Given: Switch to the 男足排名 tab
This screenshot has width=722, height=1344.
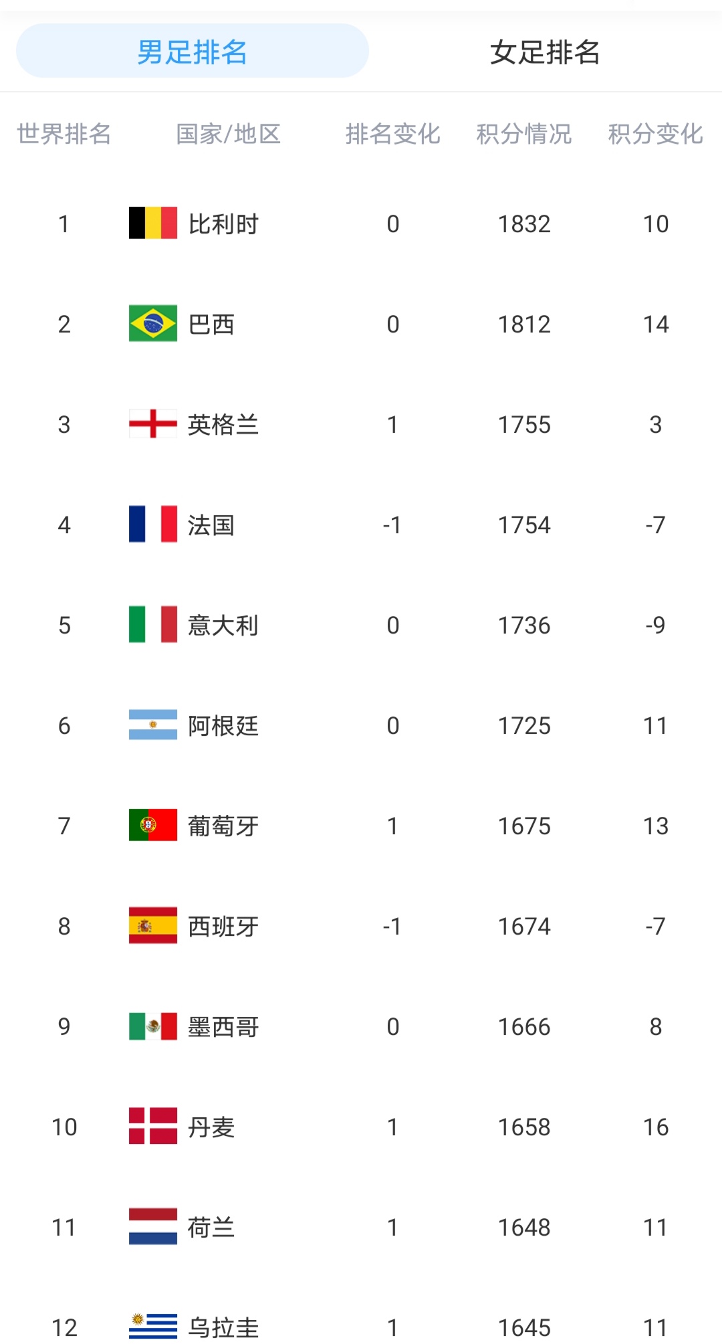Looking at the screenshot, I should pyautogui.click(x=193, y=52).
